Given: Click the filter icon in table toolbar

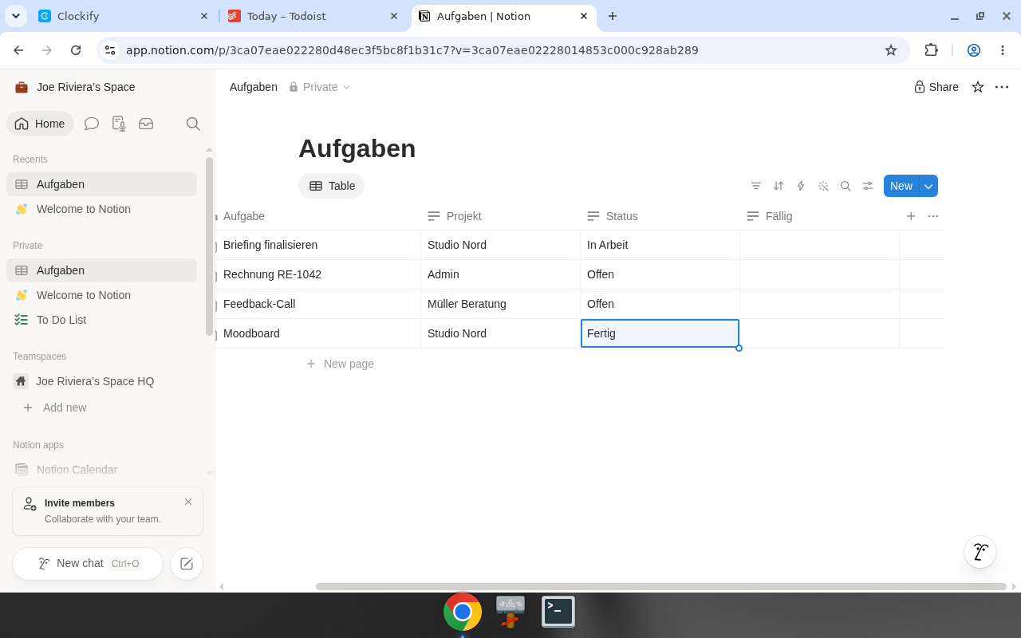Looking at the screenshot, I should (x=756, y=186).
